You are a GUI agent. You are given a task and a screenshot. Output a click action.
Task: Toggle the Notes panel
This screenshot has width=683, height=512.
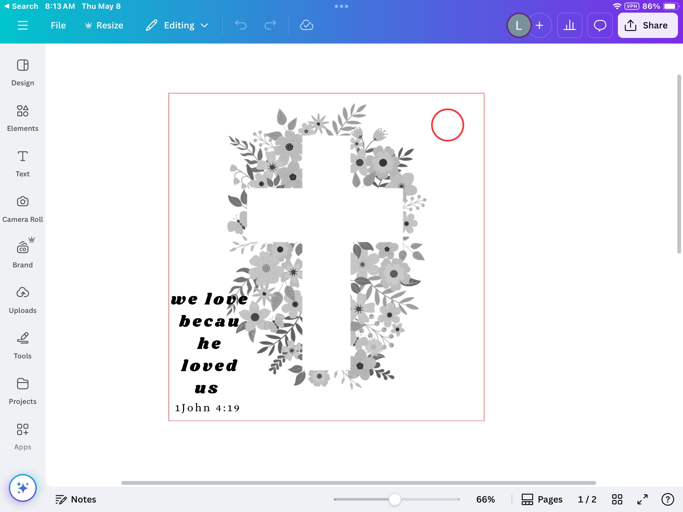pos(76,499)
